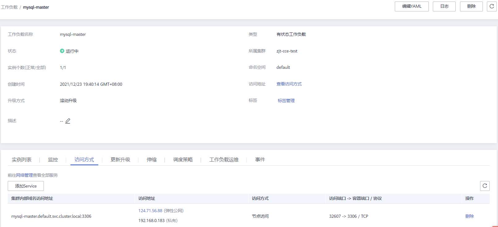Open the 标签管理 link

286,101
